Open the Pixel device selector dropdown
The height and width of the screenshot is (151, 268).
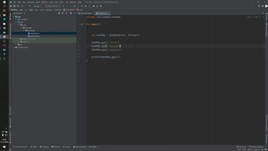53,6
